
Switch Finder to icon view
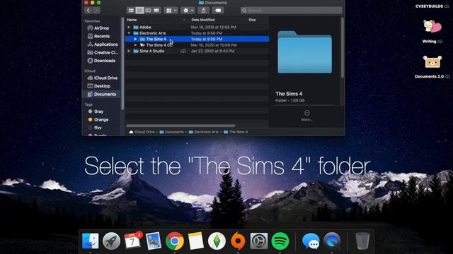tap(131, 11)
